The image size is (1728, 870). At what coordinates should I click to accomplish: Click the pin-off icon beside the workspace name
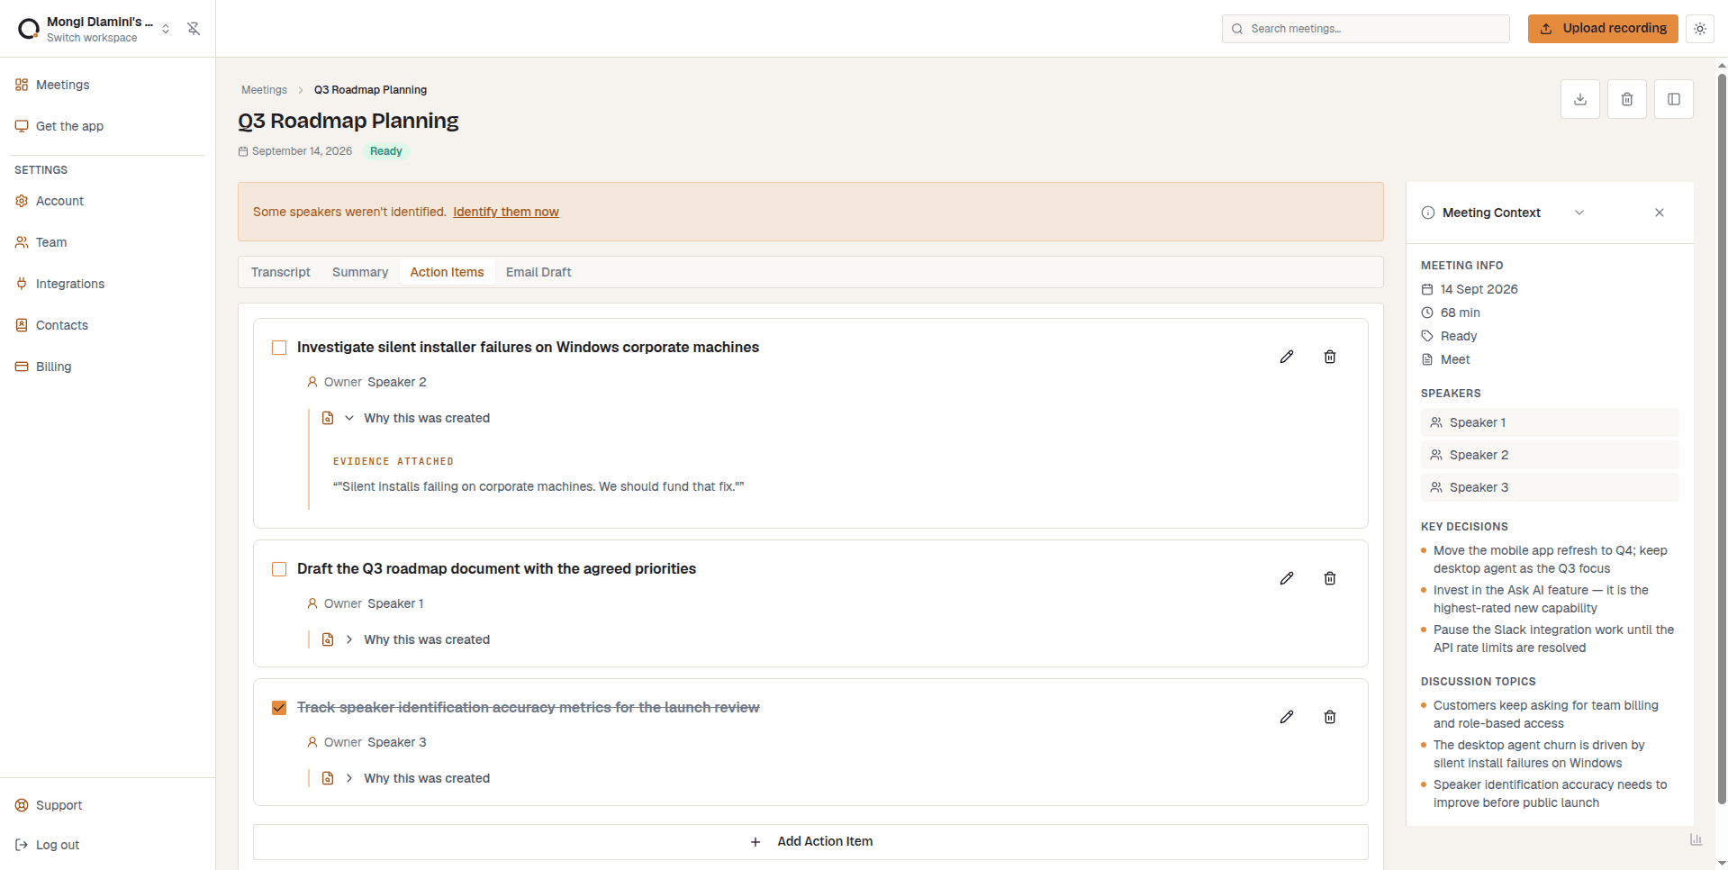[x=194, y=29]
